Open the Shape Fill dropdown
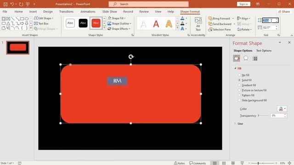 (117, 18)
